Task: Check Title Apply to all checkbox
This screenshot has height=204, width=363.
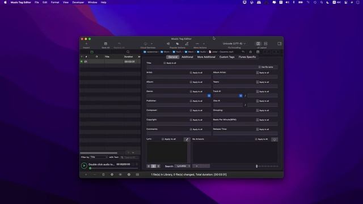Action: click(164, 63)
